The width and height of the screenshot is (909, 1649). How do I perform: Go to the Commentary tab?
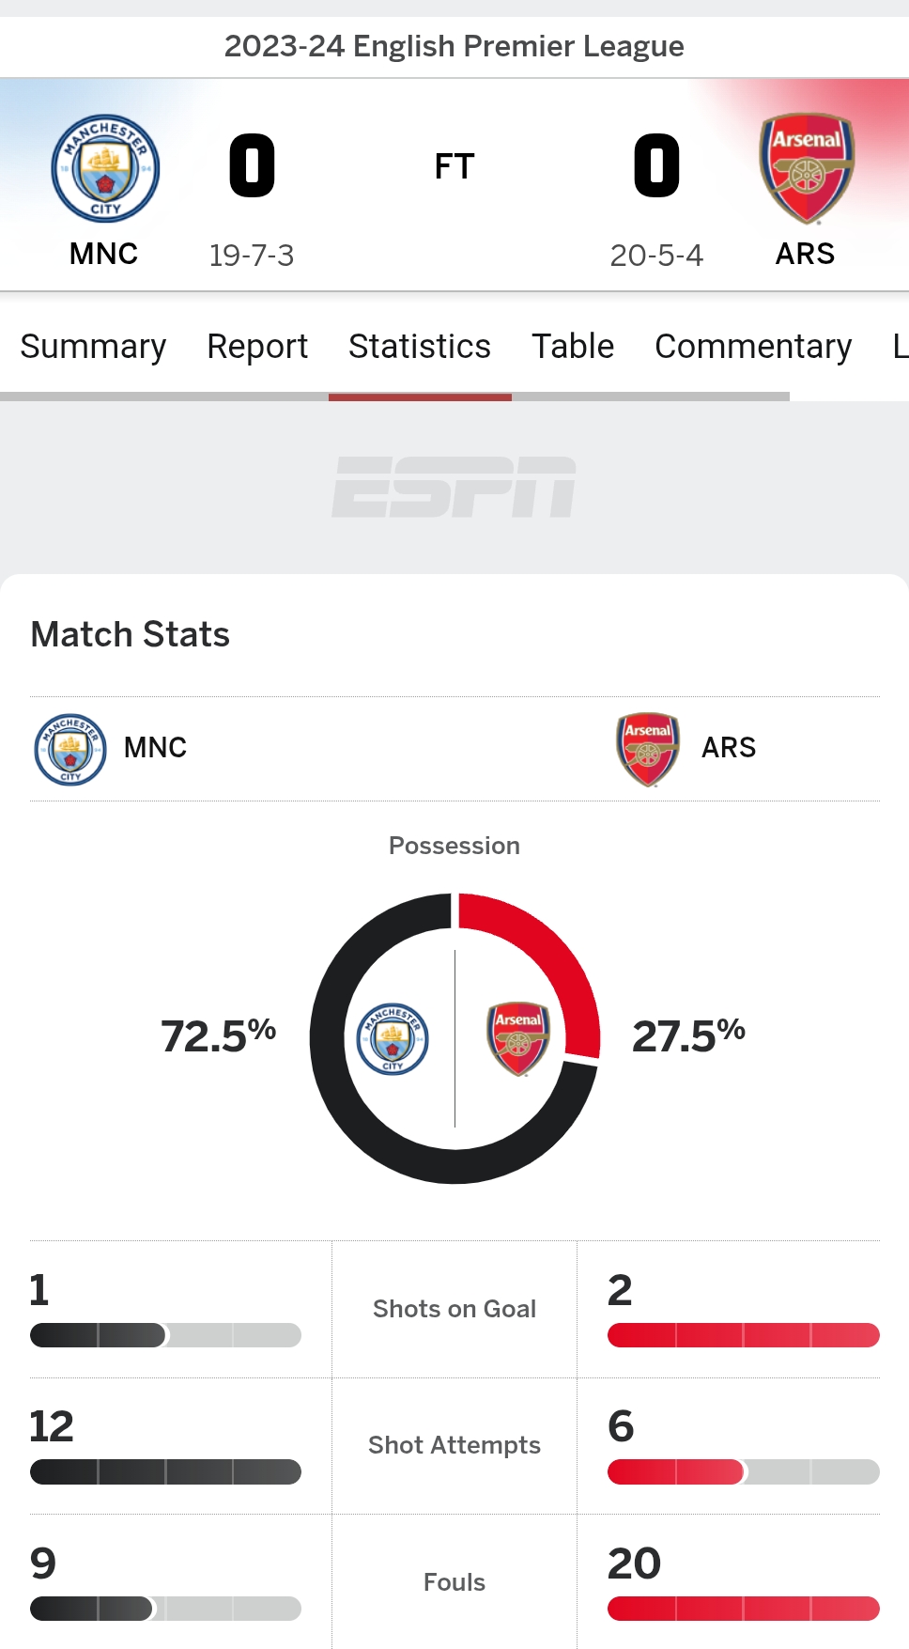coord(753,347)
